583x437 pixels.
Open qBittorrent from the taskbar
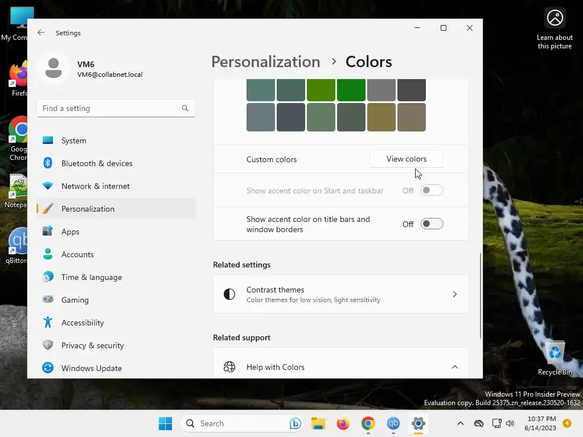coord(393,423)
